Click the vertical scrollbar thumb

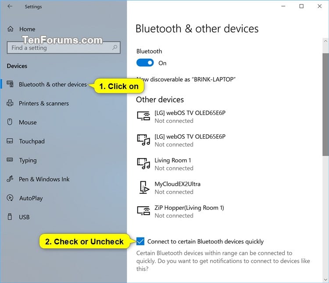point(325,104)
